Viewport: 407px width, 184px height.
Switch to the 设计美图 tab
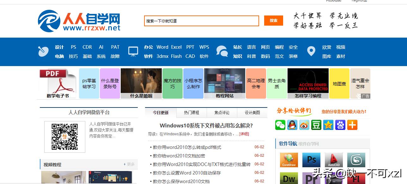(x=252, y=113)
